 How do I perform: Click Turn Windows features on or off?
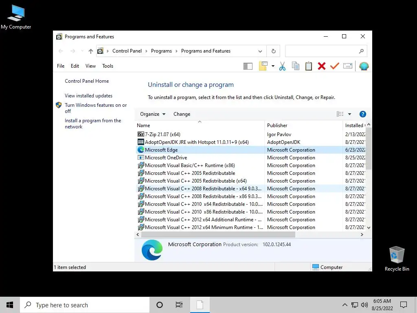point(96,108)
